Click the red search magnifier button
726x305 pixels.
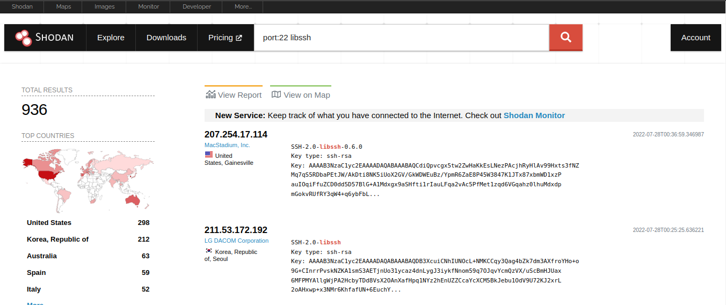pyautogui.click(x=565, y=38)
